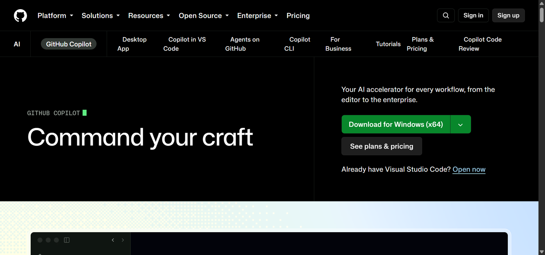Open the Tutorials tab
The width and height of the screenshot is (545, 255).
388,44
